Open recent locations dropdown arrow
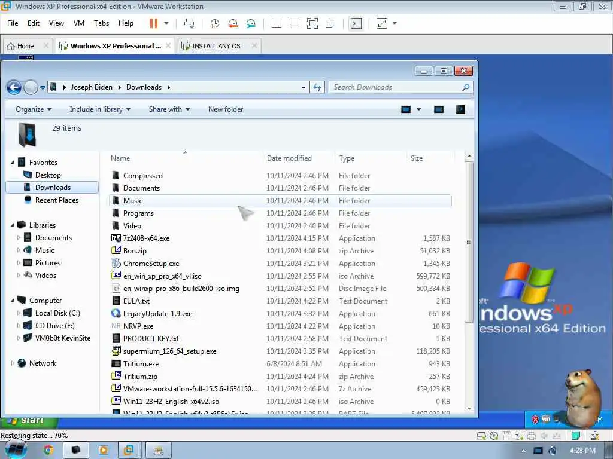This screenshot has height=459, width=613. (43, 87)
